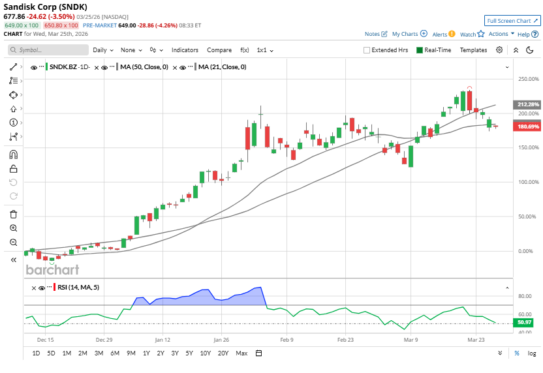
Task: Click the Symbol search field
Action: point(48,50)
